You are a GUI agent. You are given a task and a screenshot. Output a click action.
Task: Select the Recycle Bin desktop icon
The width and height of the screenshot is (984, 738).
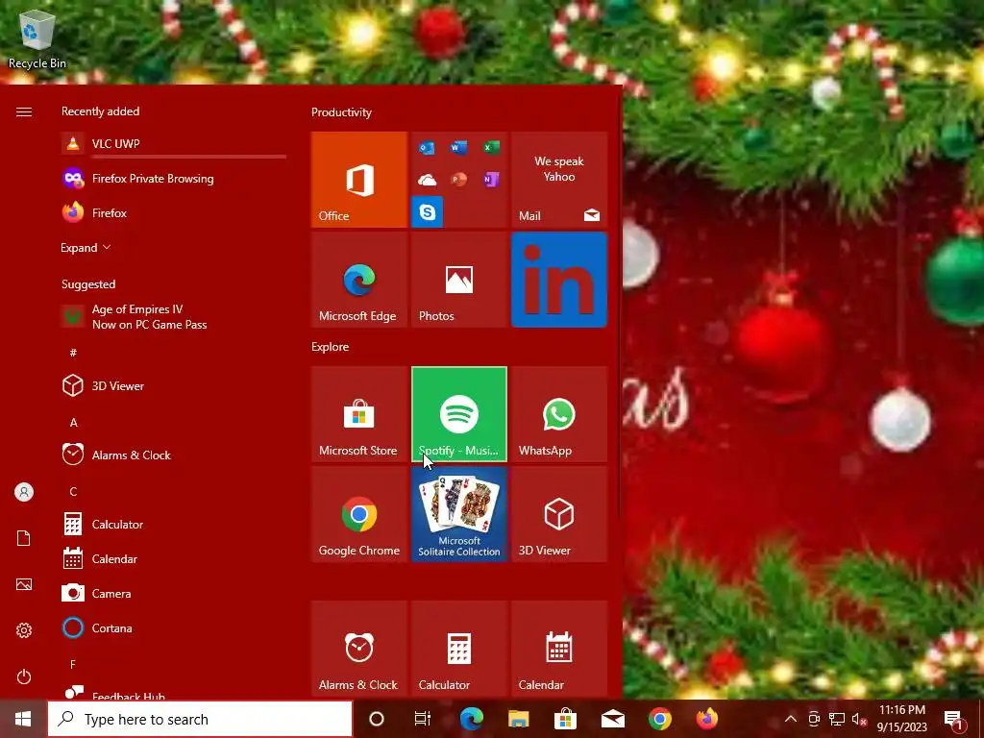coord(37,38)
